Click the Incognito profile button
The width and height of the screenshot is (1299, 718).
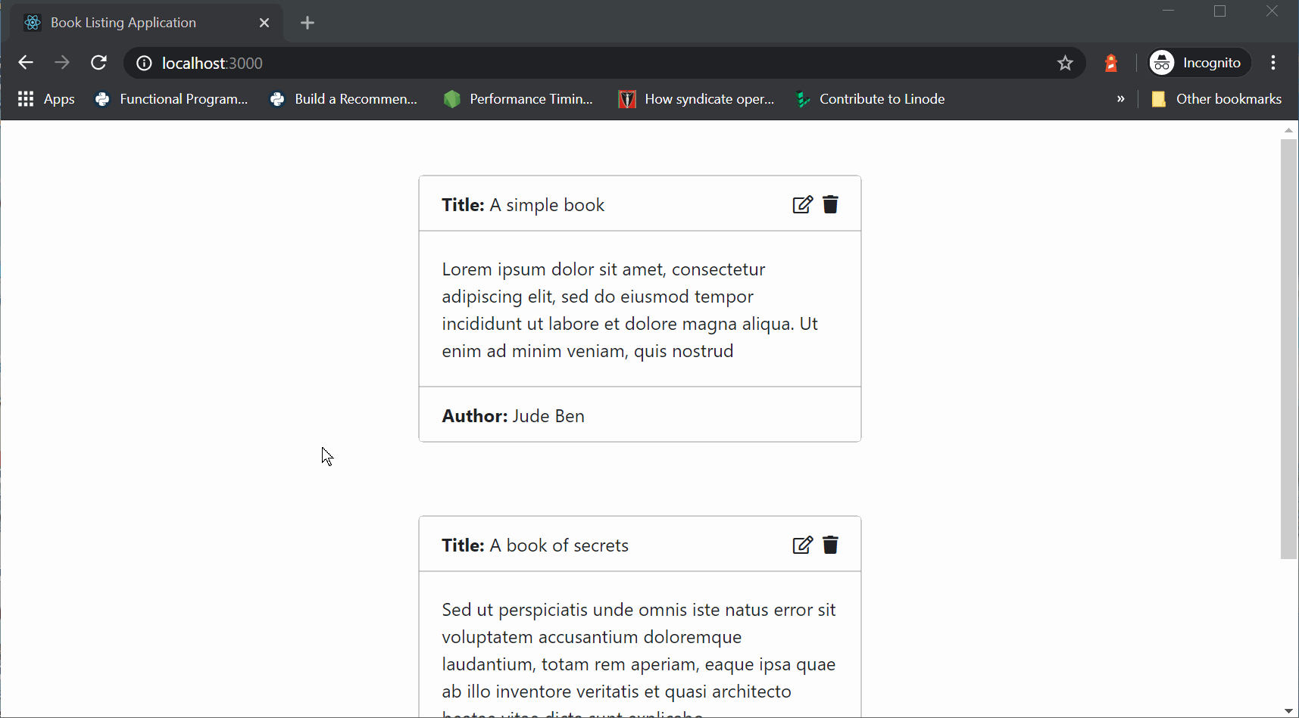click(x=1200, y=63)
